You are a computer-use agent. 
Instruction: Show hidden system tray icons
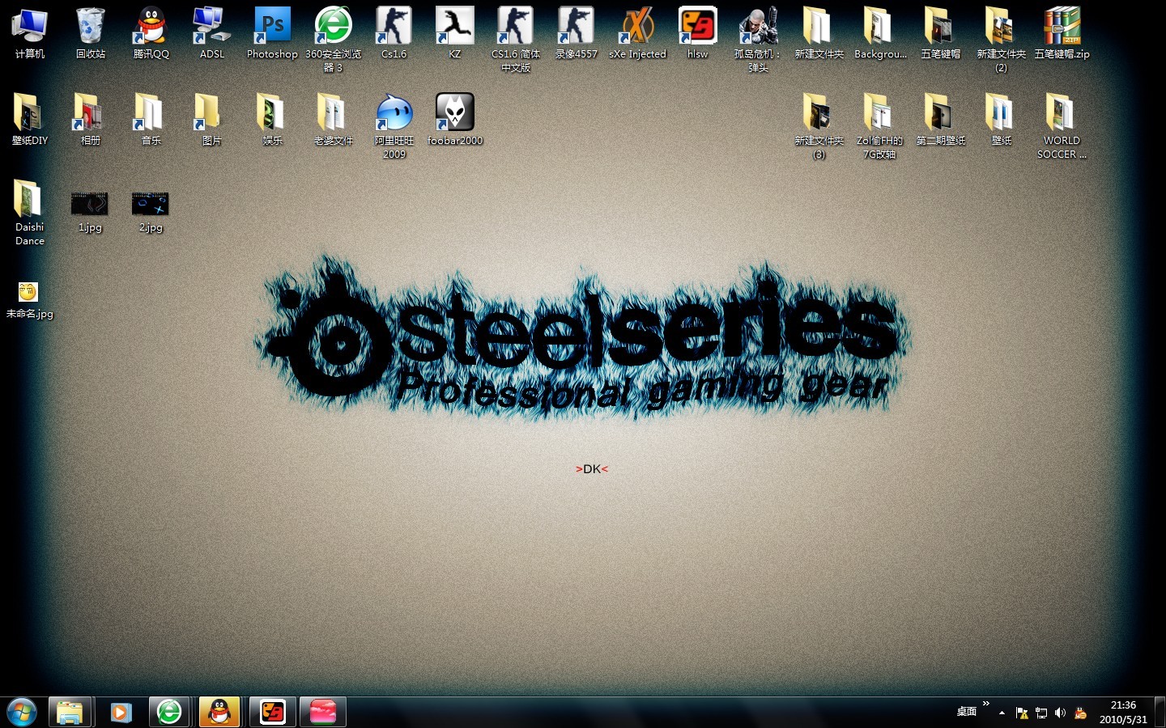point(1002,713)
